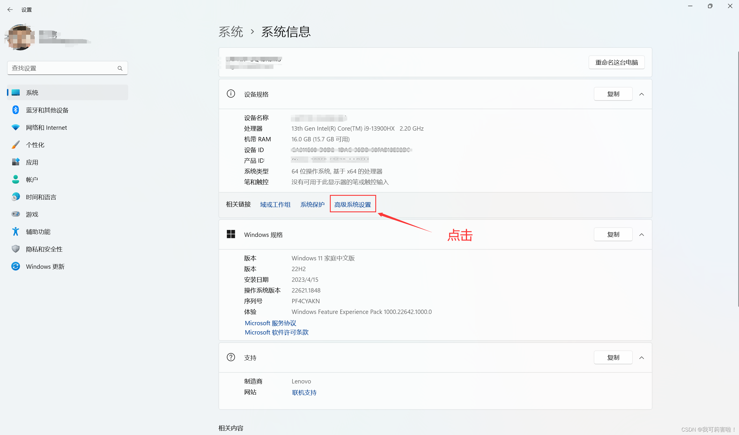Open the Network and Internet section
Viewport: 739px width, 435px height.
(46, 127)
